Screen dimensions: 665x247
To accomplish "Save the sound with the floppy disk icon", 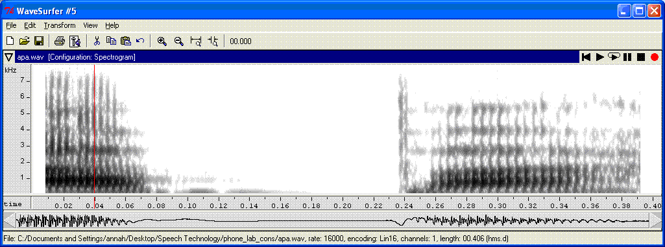I will tap(39, 41).
